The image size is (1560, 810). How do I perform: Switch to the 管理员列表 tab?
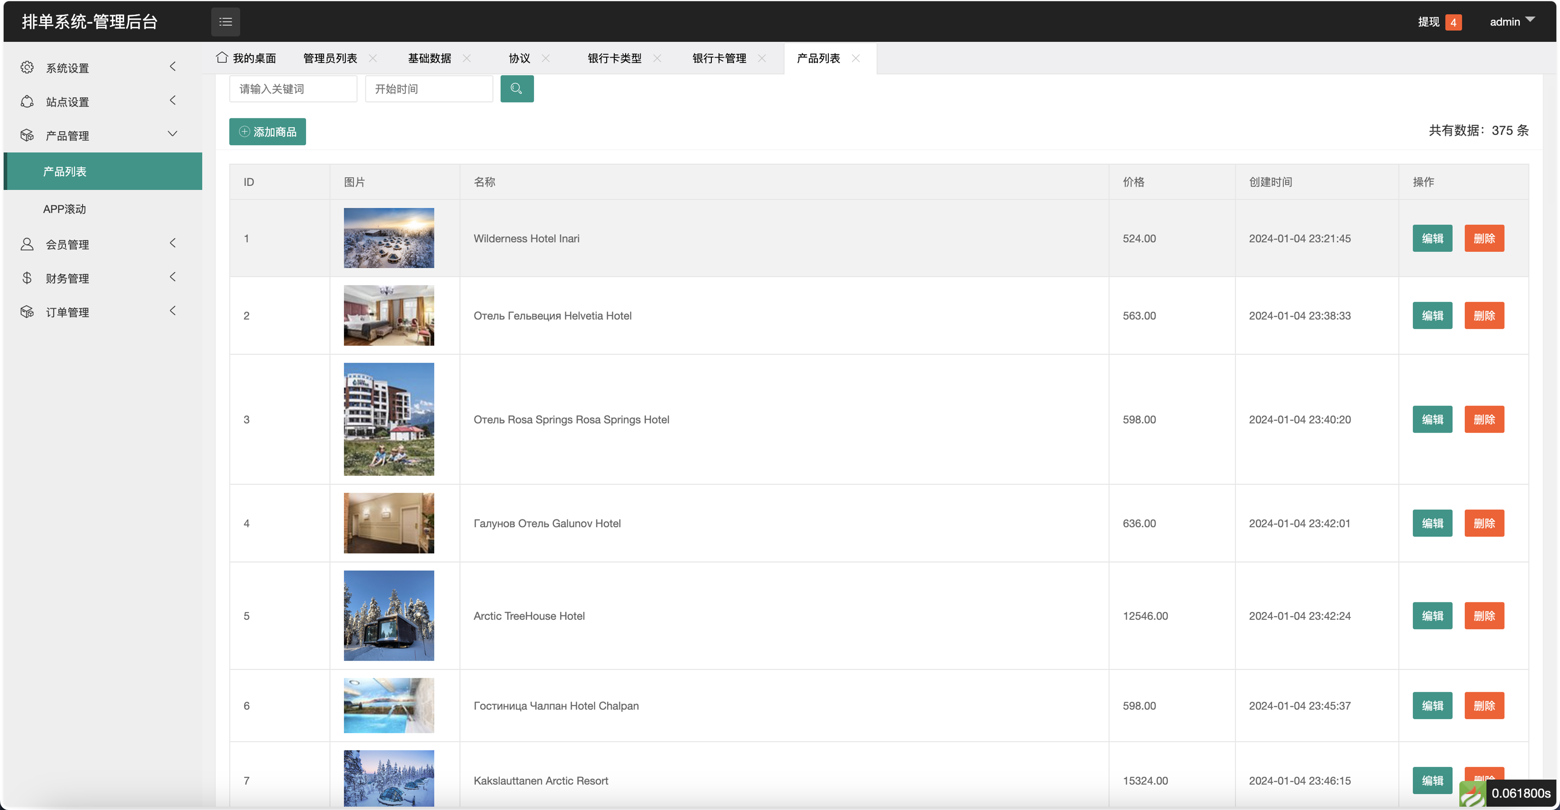[330, 58]
